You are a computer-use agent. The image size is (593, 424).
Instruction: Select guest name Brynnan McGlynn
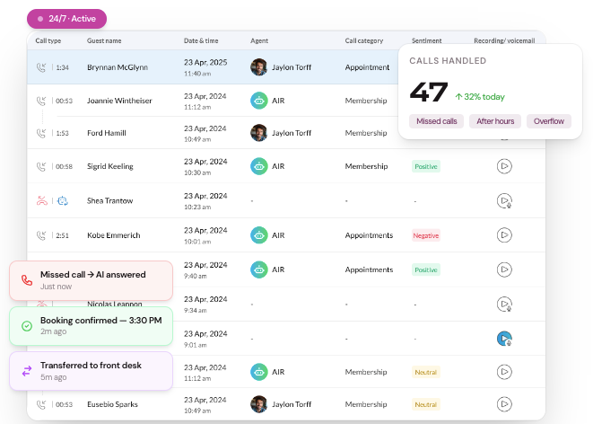118,67
